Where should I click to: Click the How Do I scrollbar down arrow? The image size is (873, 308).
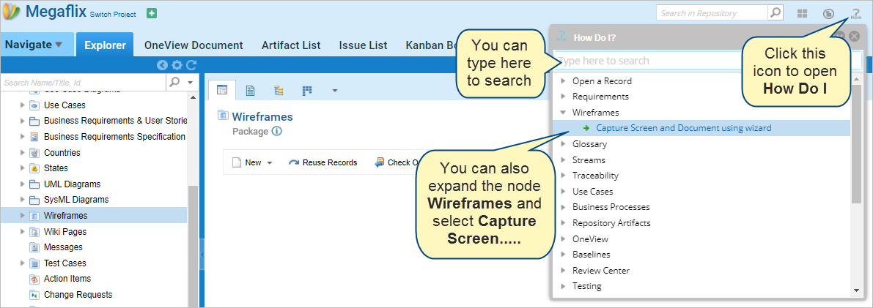pyautogui.click(x=856, y=290)
